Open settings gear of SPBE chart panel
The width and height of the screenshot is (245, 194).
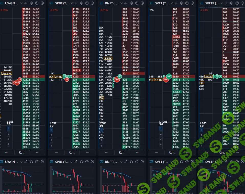click(81, 162)
